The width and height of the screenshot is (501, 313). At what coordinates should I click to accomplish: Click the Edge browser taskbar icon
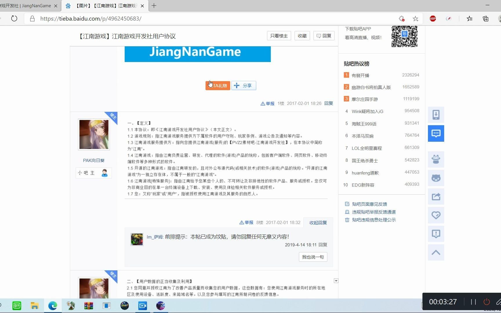52,306
